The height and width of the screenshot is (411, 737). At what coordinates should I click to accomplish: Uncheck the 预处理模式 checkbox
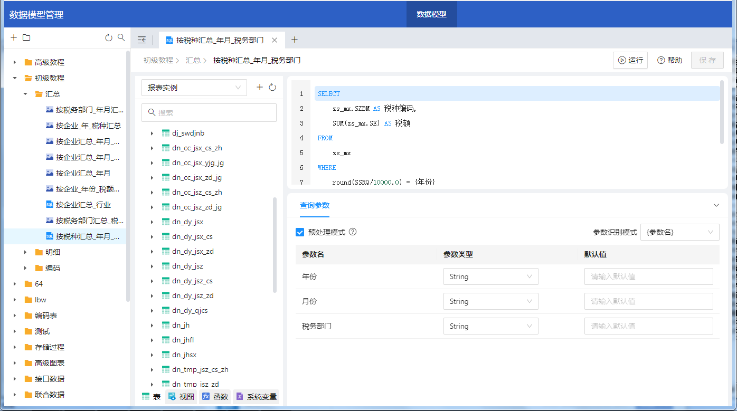pyautogui.click(x=300, y=232)
